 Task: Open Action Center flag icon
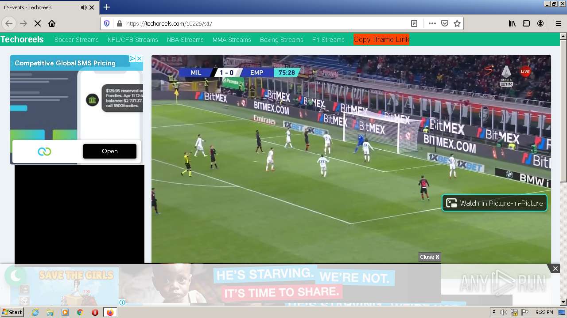click(524, 312)
